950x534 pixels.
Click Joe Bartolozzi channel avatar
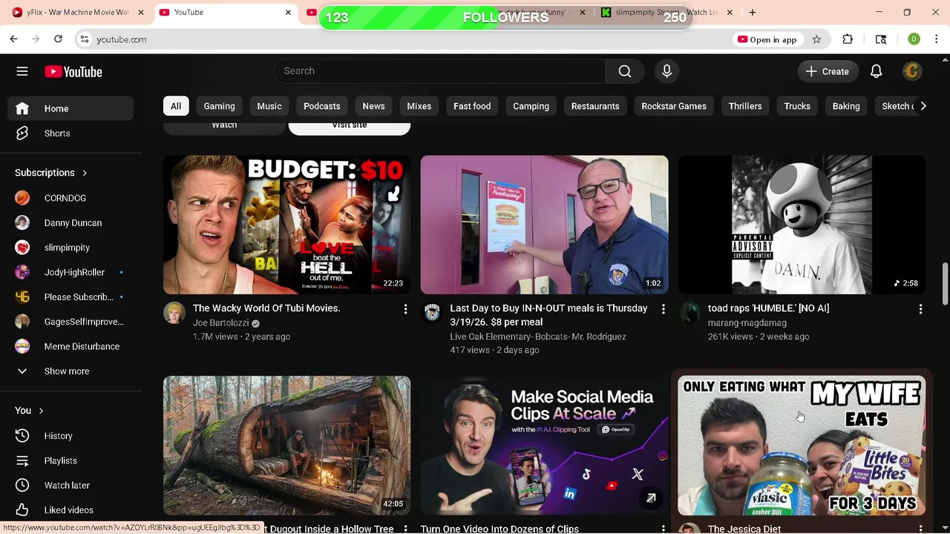[x=174, y=313]
